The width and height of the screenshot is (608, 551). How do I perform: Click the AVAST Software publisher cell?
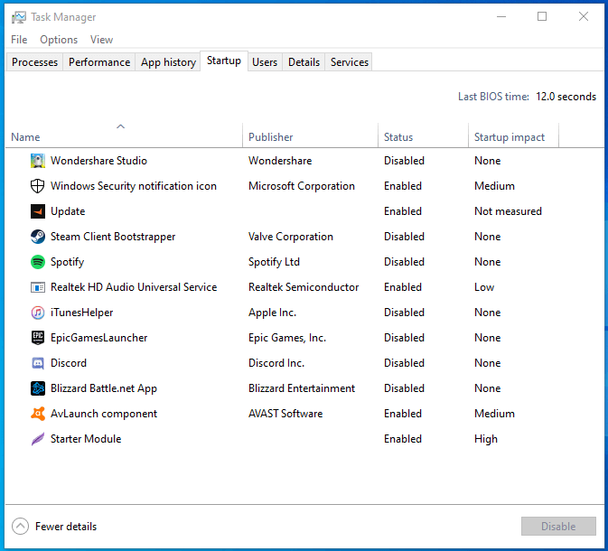point(285,414)
